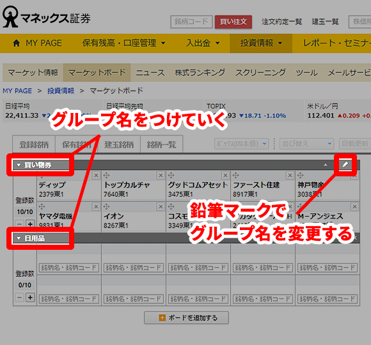Click move handle icon on コスモス card
The height and width of the screenshot is (345, 371).
(x=171, y=206)
